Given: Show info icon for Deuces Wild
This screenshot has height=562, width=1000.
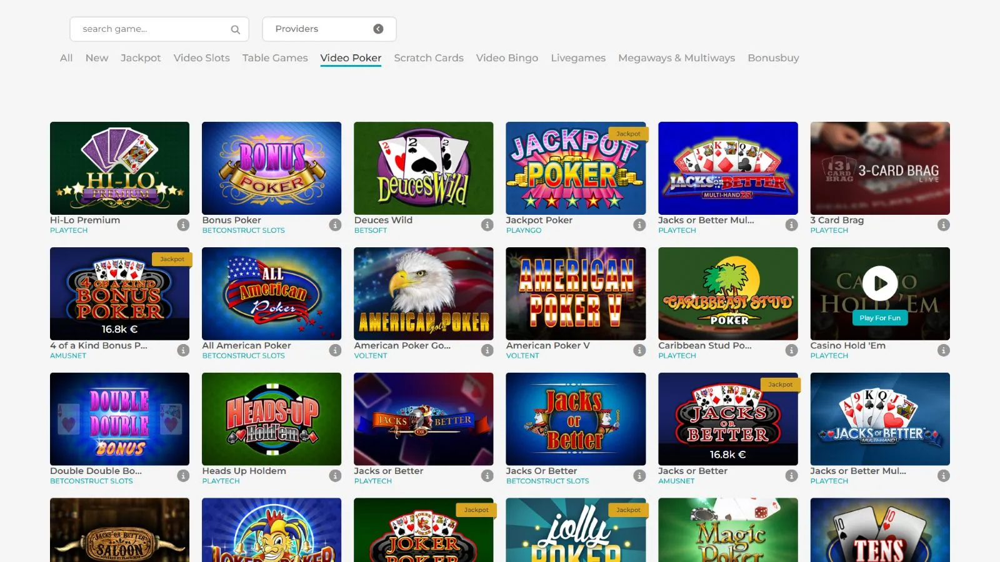Looking at the screenshot, I should pos(487,225).
